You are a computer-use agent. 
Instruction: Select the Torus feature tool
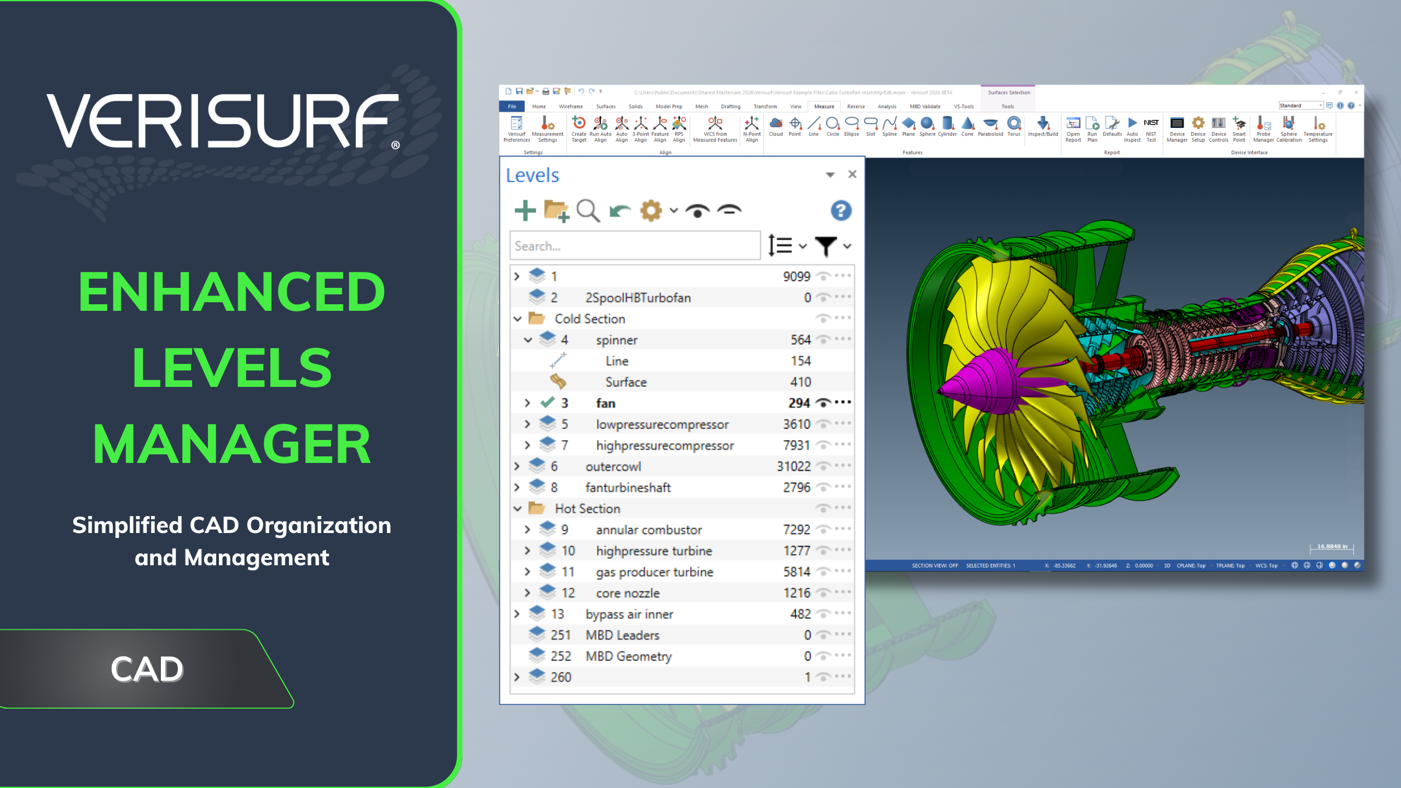tap(1014, 126)
